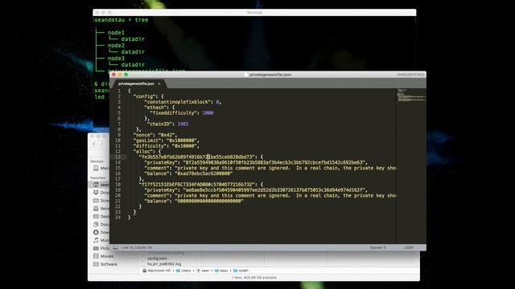The image size is (515, 289).
Task: Click the address starting with f17f52151EbEF6
Action: tap(197, 185)
